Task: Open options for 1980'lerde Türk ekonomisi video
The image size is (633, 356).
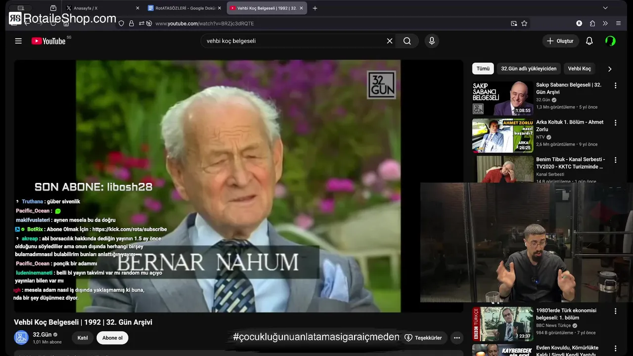Action: point(616,311)
